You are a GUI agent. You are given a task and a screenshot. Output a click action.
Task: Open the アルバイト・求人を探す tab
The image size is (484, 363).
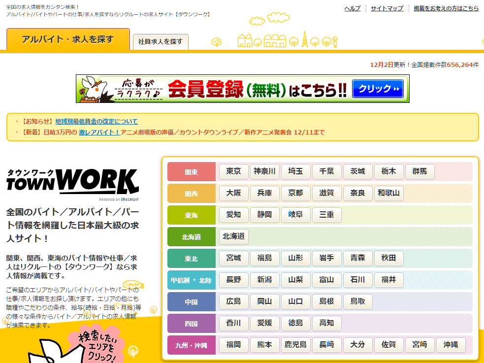click(x=68, y=39)
